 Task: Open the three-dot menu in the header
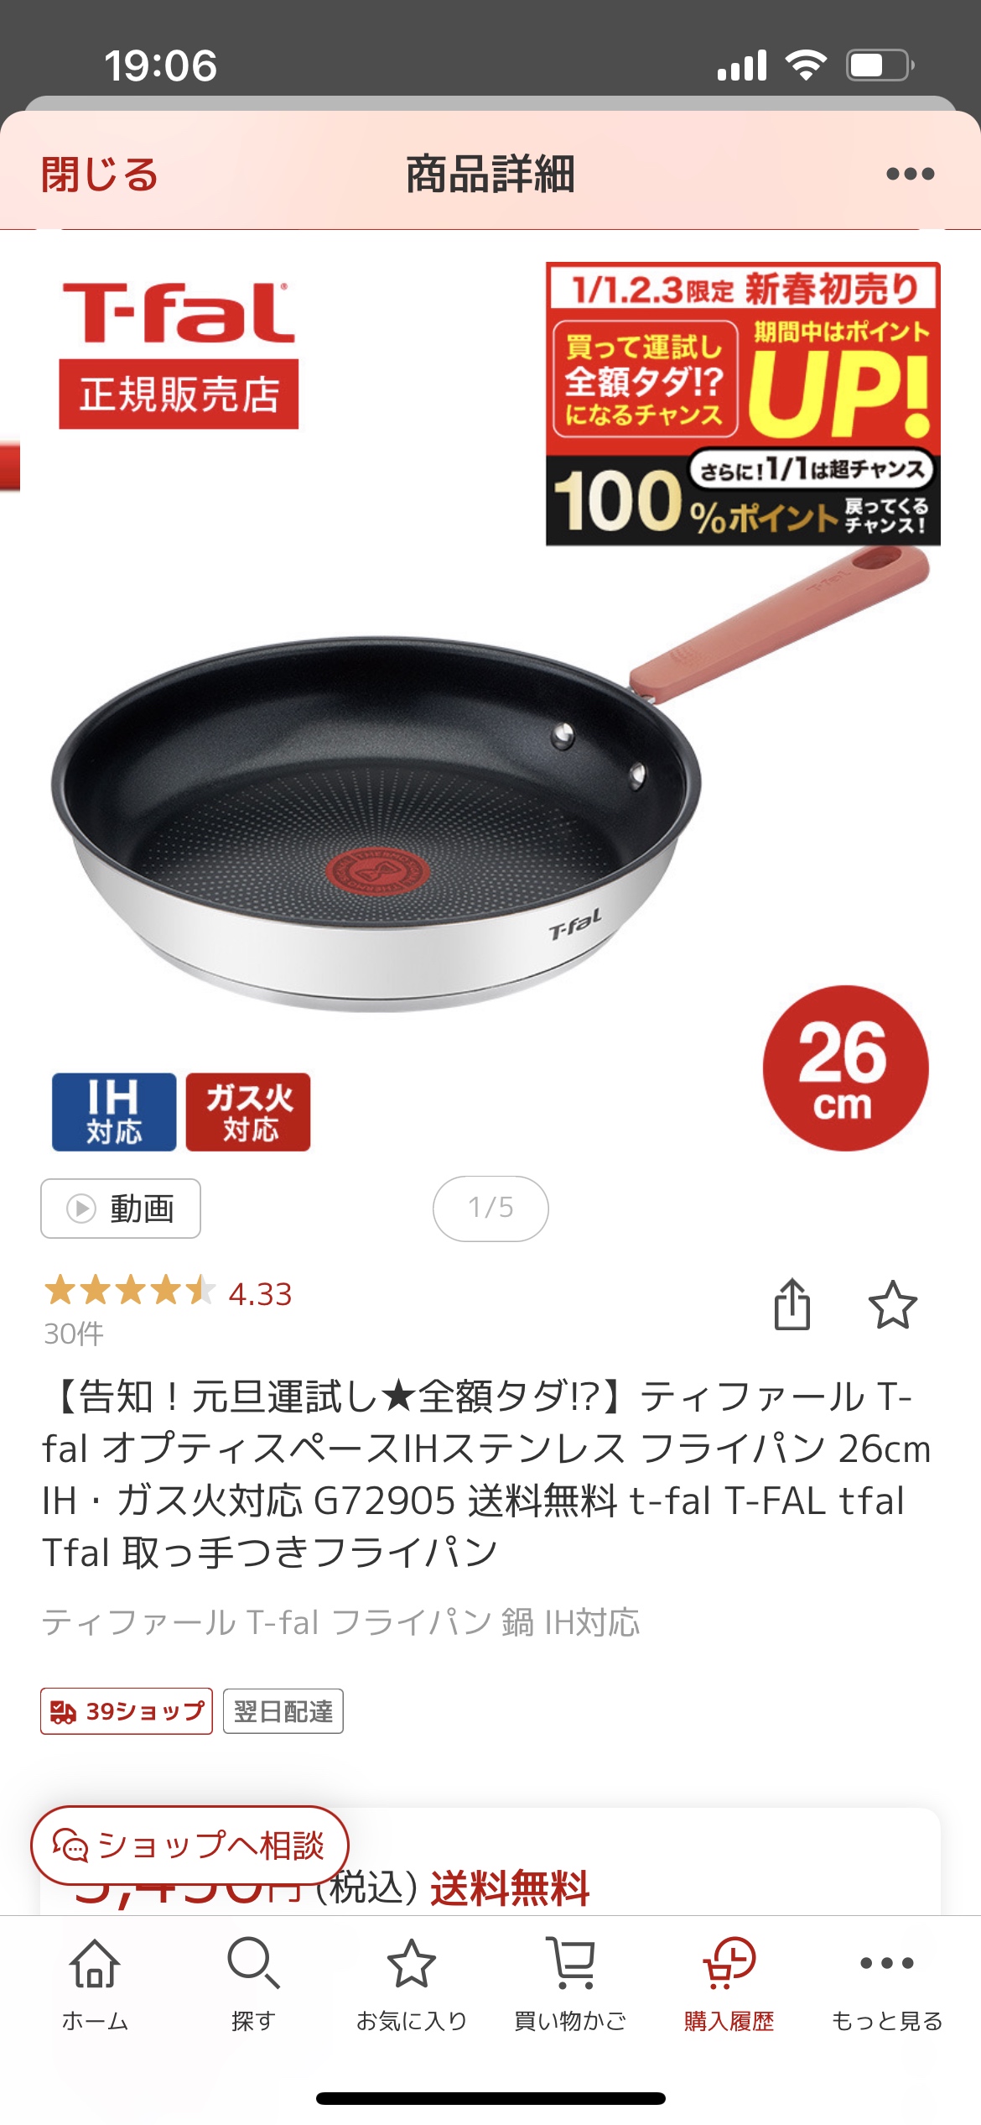tap(910, 174)
